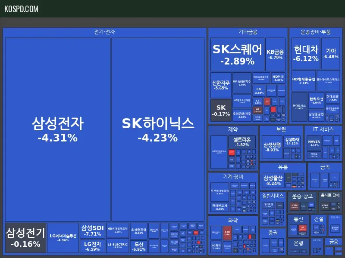Open the LG전자 -6.59% tile
This screenshot has width=345, height=258.
[x=92, y=246]
